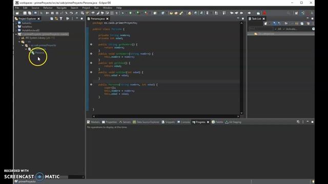This screenshot has height=184, width=328.
Task: Click the Activate... link in Task List
Action: pyautogui.click(x=292, y=29)
